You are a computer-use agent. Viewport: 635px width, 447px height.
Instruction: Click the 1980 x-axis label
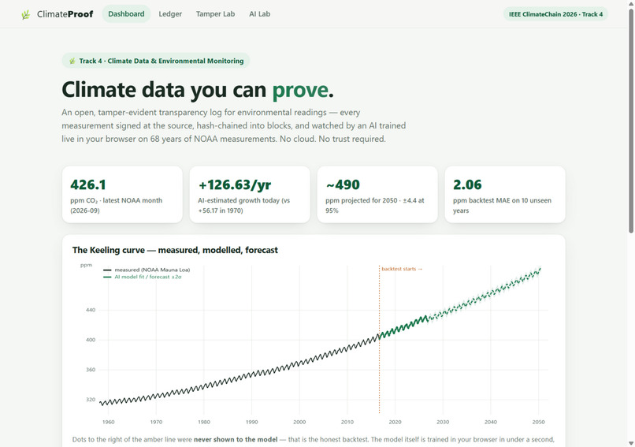(204, 422)
